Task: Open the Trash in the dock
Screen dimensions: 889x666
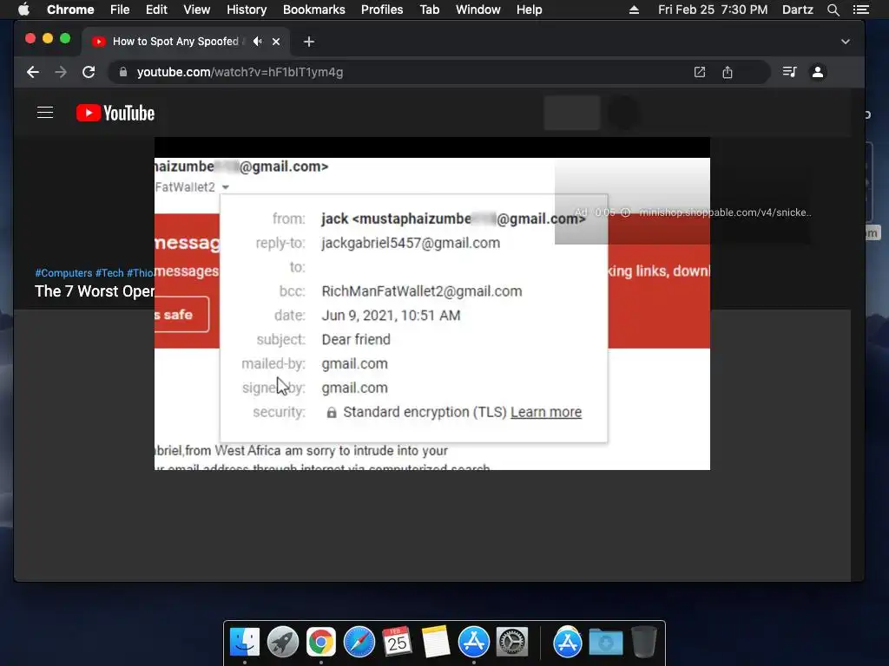Action: (643, 643)
